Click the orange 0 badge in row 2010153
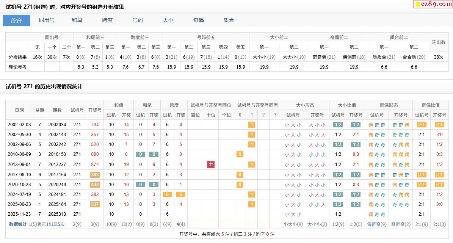The width and height of the screenshot is (453, 243). click(x=240, y=154)
